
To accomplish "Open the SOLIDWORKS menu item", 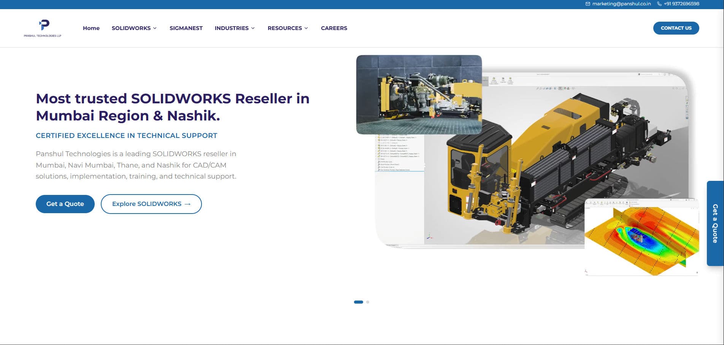I will click(131, 28).
